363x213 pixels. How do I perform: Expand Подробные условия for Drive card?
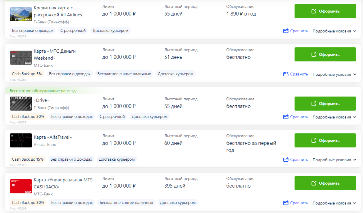[x=334, y=117]
